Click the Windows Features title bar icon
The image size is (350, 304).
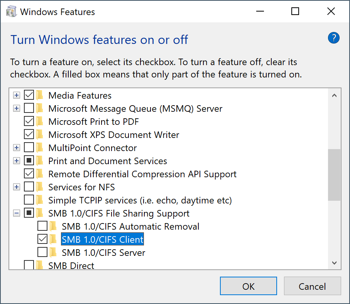click(12, 12)
